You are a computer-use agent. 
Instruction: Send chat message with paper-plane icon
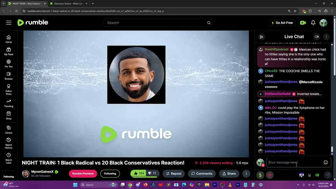tap(328, 175)
